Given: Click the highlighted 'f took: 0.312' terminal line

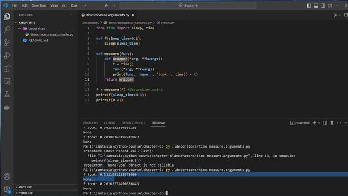Looking at the screenshot, I should point(110,174).
